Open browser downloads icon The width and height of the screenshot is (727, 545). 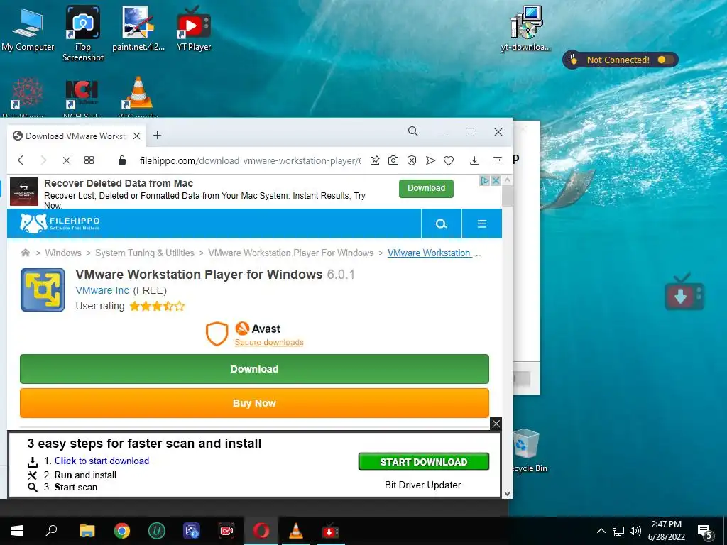pos(474,160)
